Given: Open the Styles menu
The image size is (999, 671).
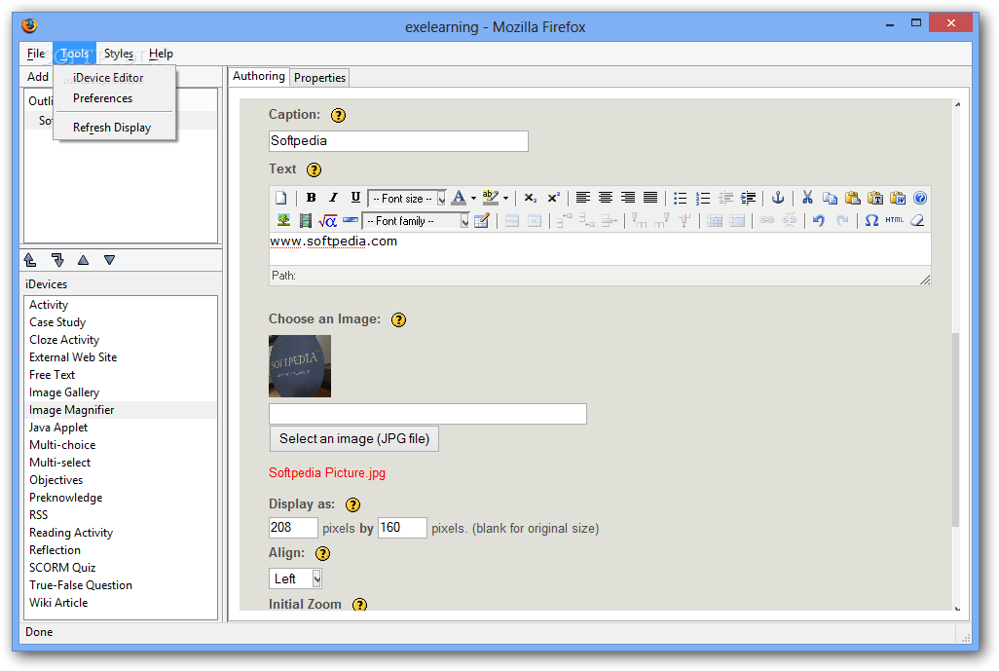Looking at the screenshot, I should coord(119,54).
